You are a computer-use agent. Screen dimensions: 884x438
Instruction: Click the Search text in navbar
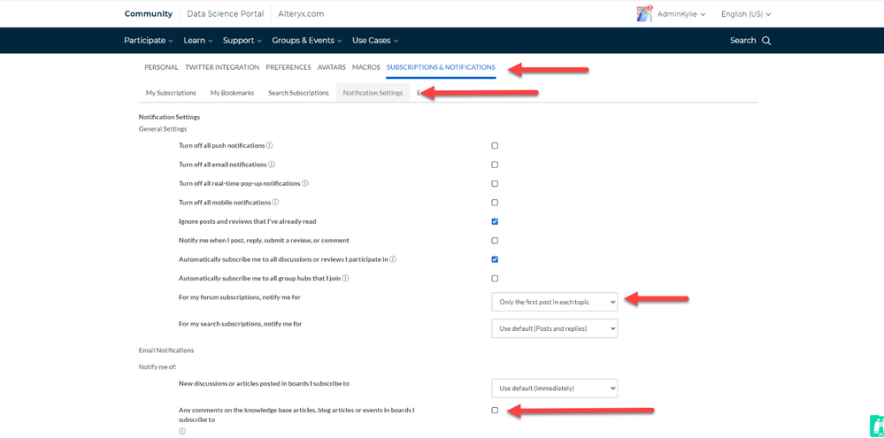(x=742, y=41)
